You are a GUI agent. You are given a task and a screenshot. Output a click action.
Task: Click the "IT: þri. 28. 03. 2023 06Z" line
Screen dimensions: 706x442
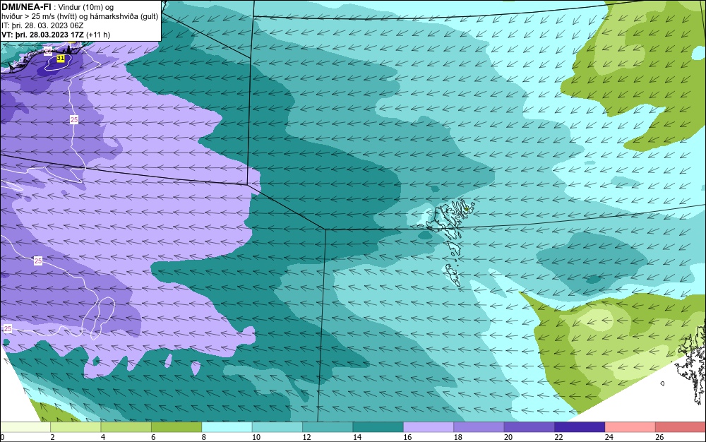pos(42,25)
